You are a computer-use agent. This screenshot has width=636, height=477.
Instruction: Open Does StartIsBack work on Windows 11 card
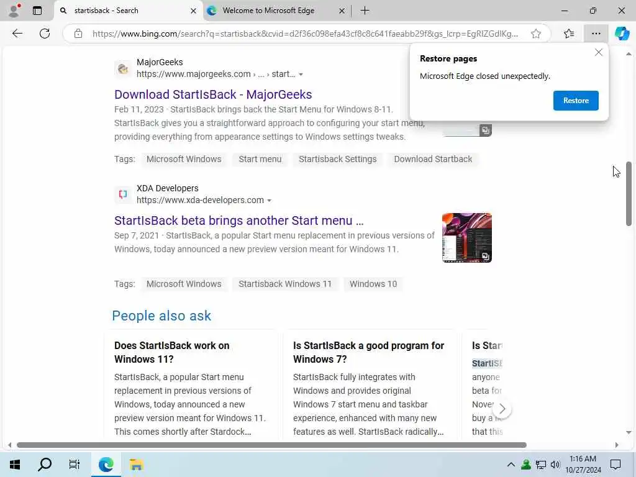[191, 385]
